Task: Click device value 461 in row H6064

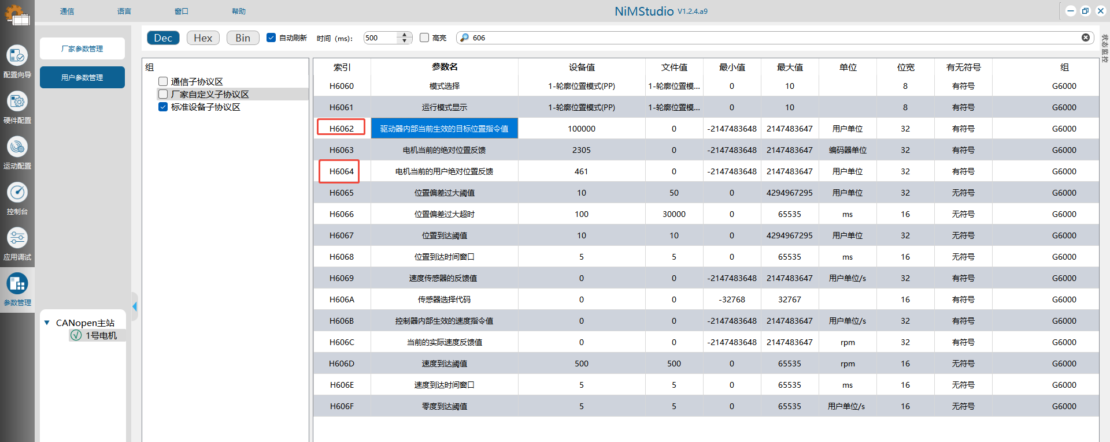Action: click(x=582, y=171)
